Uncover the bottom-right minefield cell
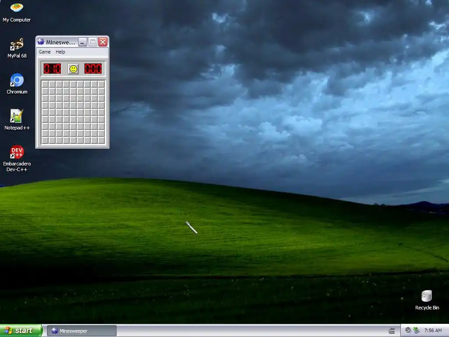This screenshot has width=449, height=337. pos(101,140)
